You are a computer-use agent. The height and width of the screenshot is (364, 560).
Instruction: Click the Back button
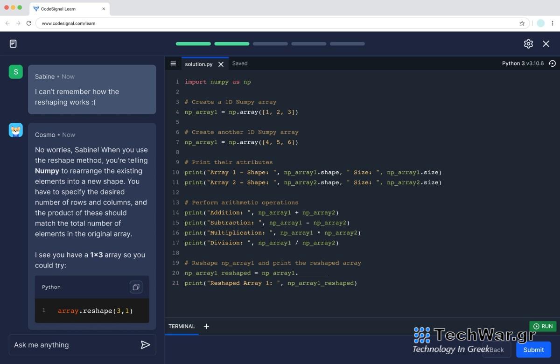pyautogui.click(x=496, y=350)
